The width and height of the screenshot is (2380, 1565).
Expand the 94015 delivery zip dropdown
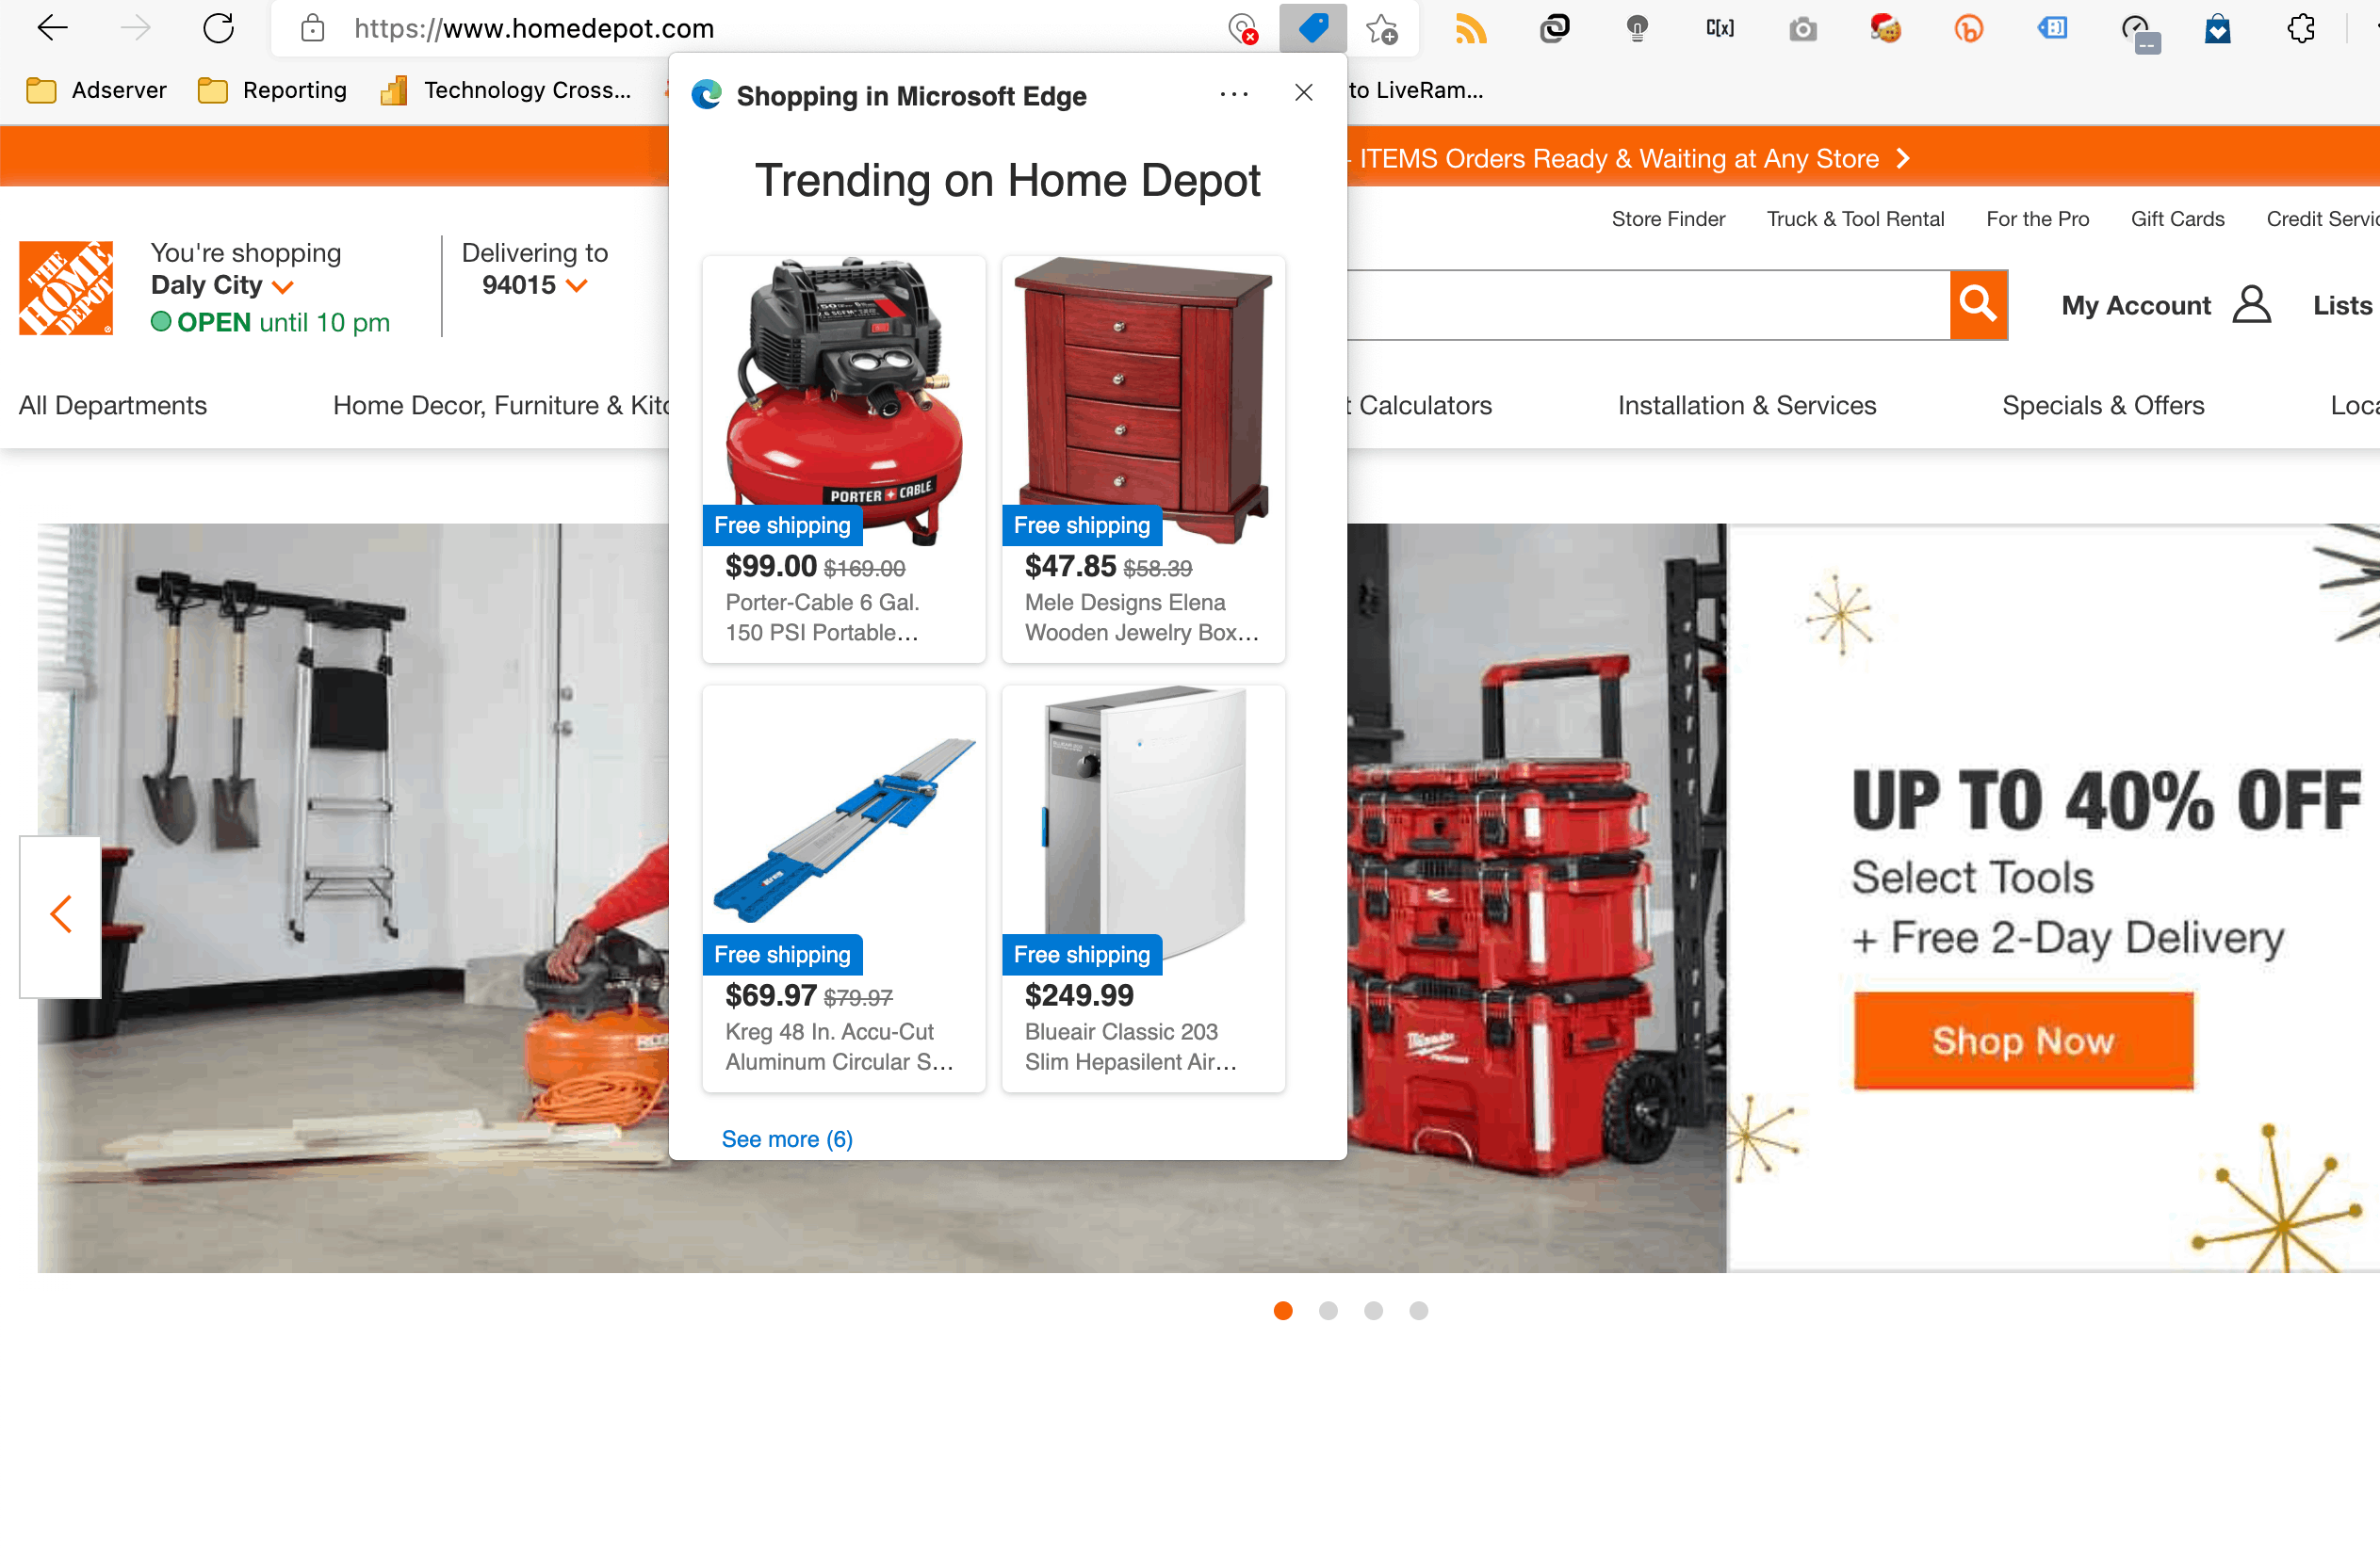576,286
